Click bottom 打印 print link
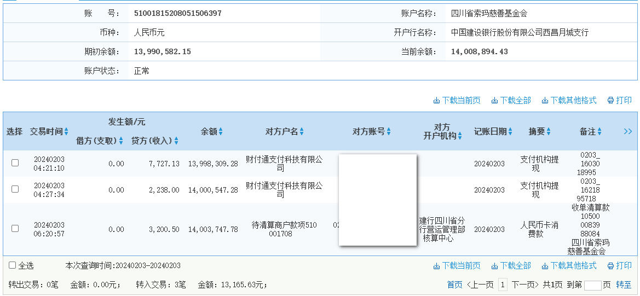The width and height of the screenshot is (640, 296). [620, 266]
